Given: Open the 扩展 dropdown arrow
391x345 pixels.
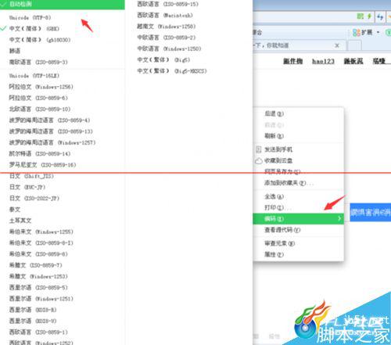Looking at the screenshot, I should [378, 32].
